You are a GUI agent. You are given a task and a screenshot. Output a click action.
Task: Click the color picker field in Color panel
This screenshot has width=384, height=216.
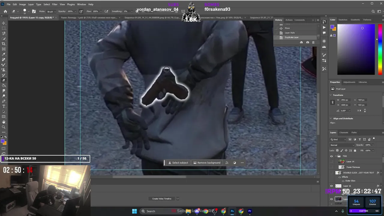pos(356,49)
